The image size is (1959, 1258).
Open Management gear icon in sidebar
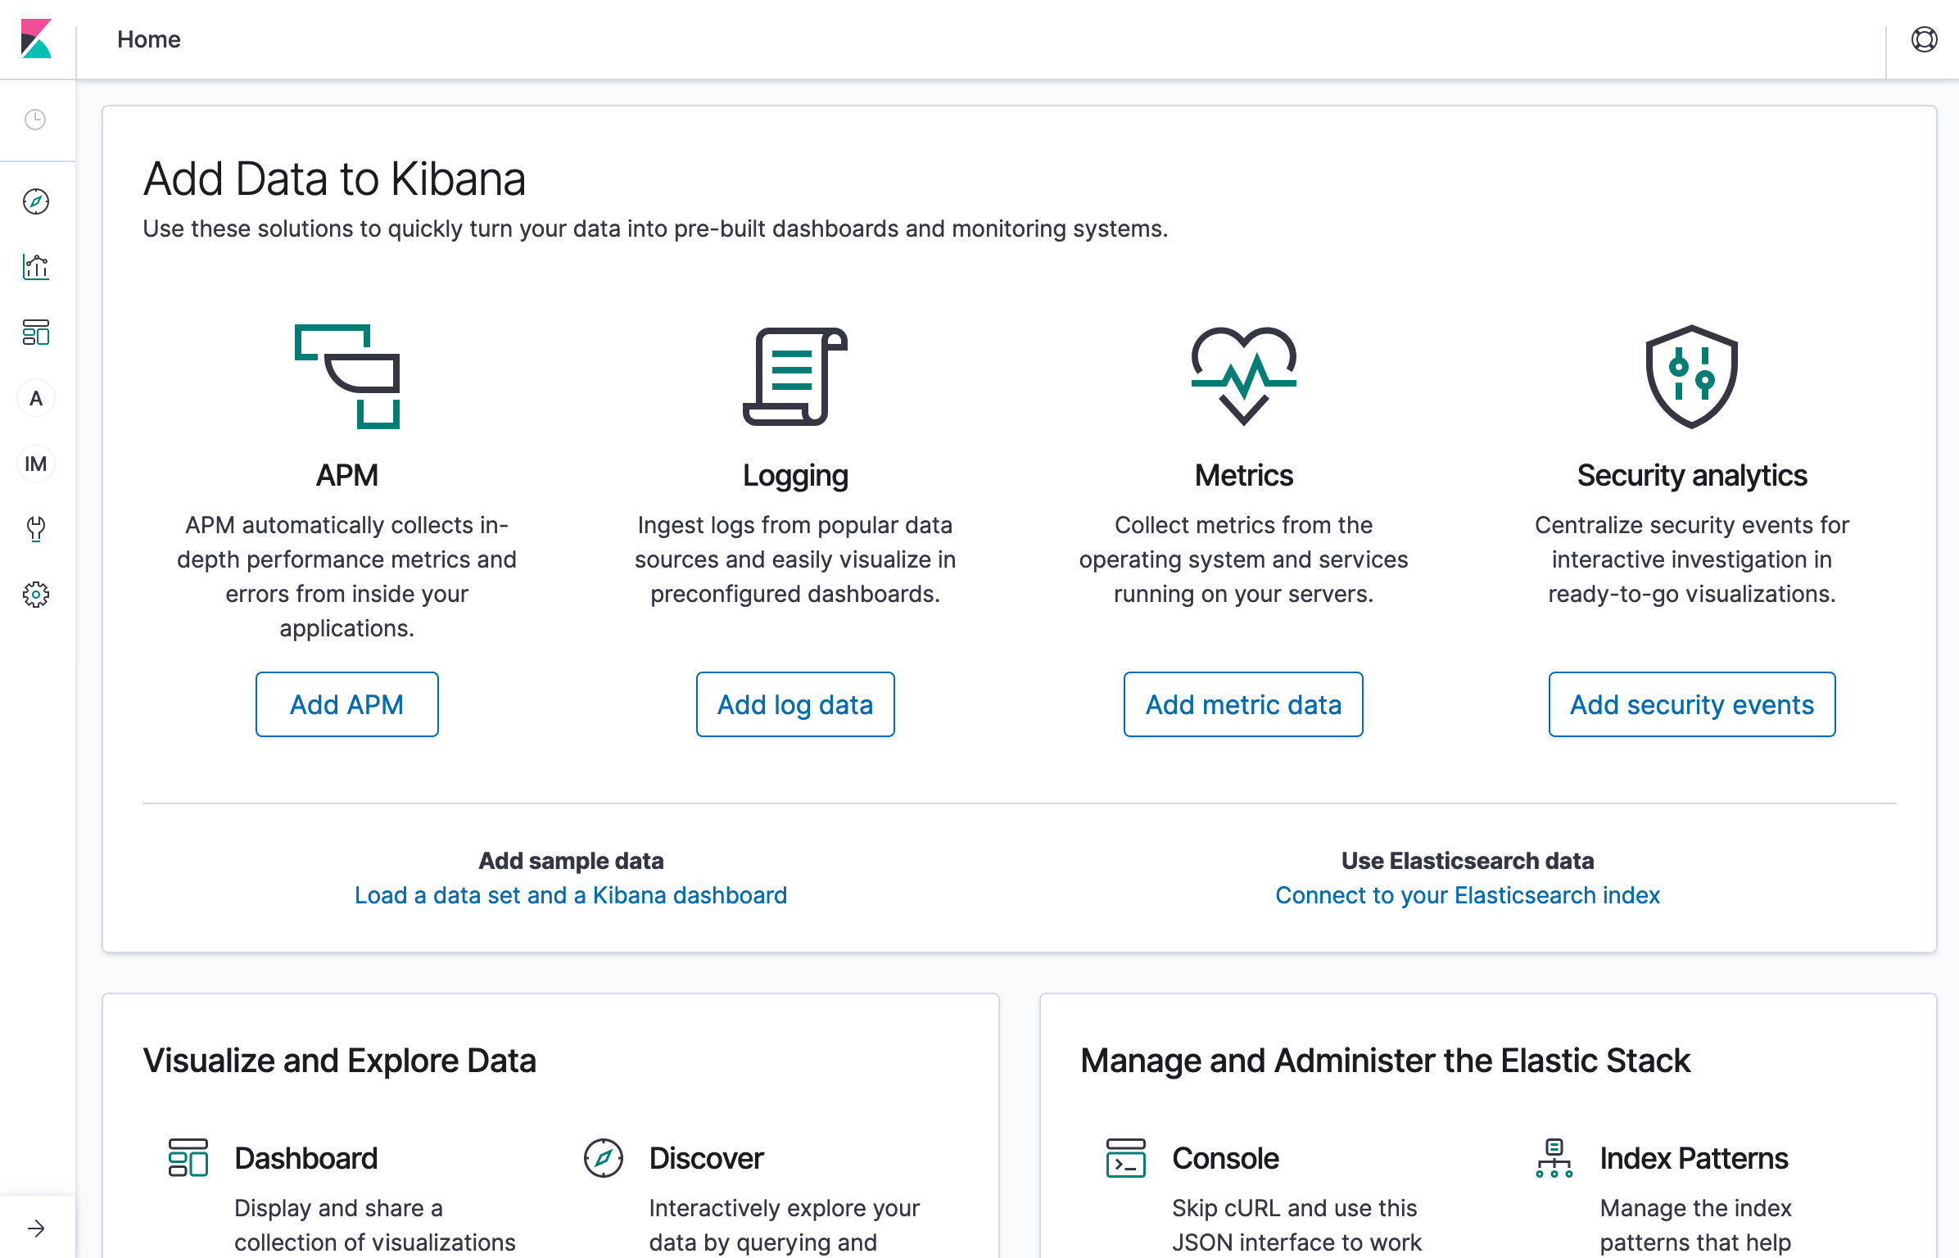coord(36,595)
